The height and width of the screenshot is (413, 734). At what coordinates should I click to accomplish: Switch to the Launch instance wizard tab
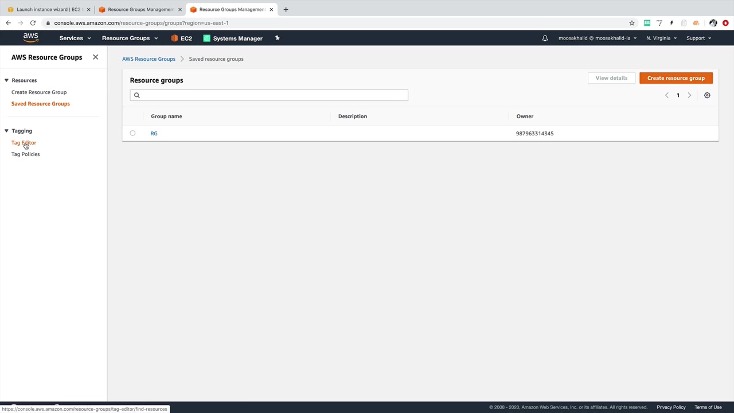[x=49, y=9]
